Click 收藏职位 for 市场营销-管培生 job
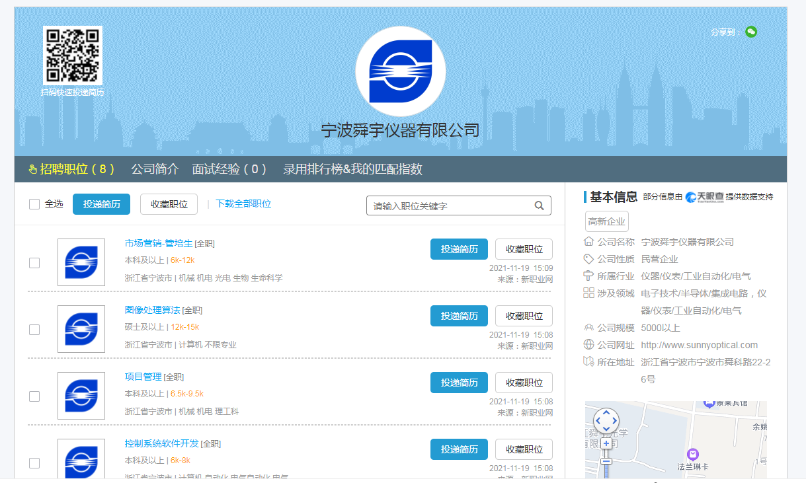This screenshot has width=806, height=483. click(x=524, y=249)
